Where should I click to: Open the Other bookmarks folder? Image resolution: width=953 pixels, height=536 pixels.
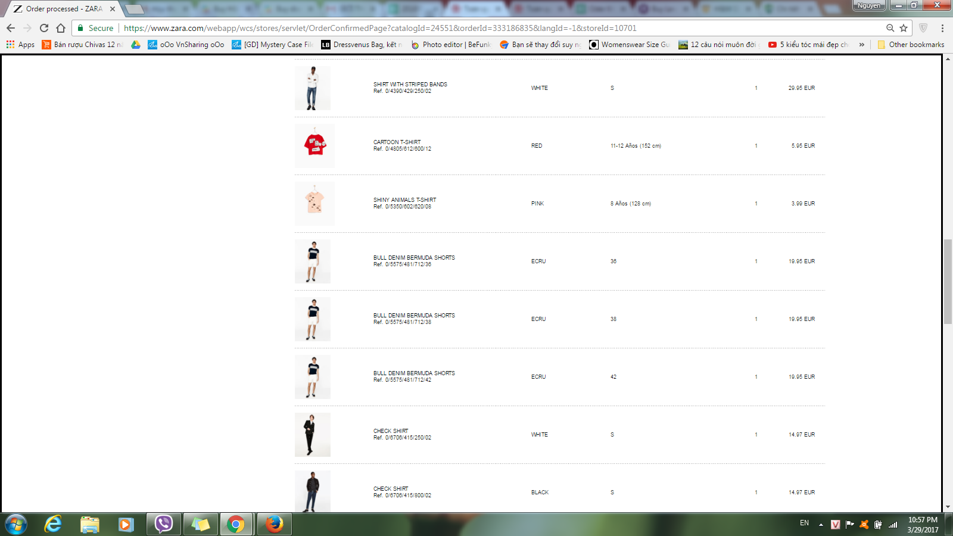click(911, 45)
